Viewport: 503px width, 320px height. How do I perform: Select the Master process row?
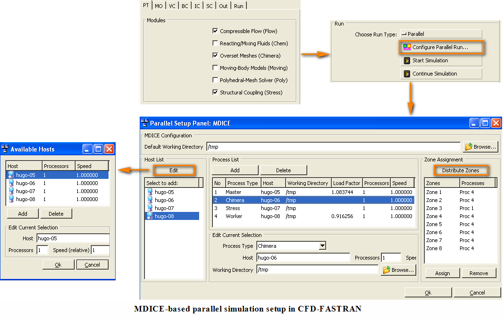pyautogui.click(x=313, y=192)
